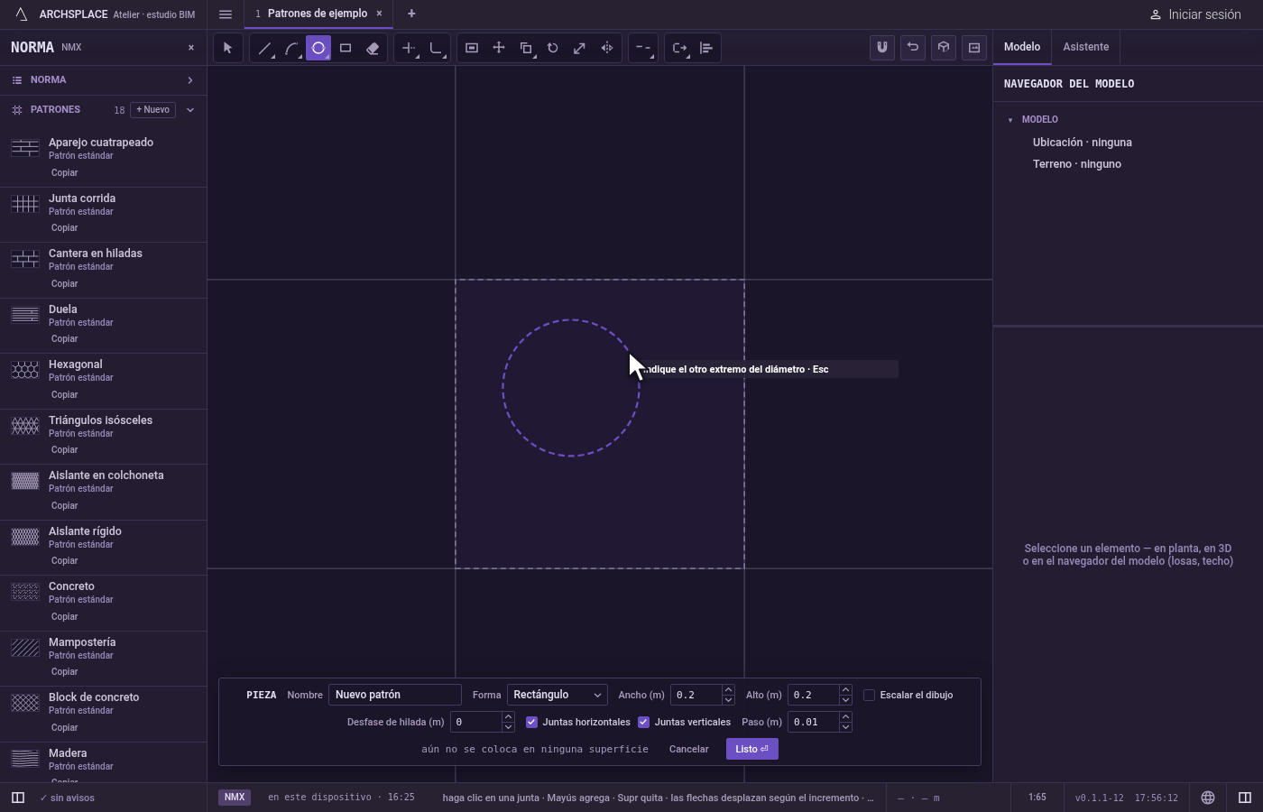Toggle Juntas verticales checkbox

click(643, 722)
